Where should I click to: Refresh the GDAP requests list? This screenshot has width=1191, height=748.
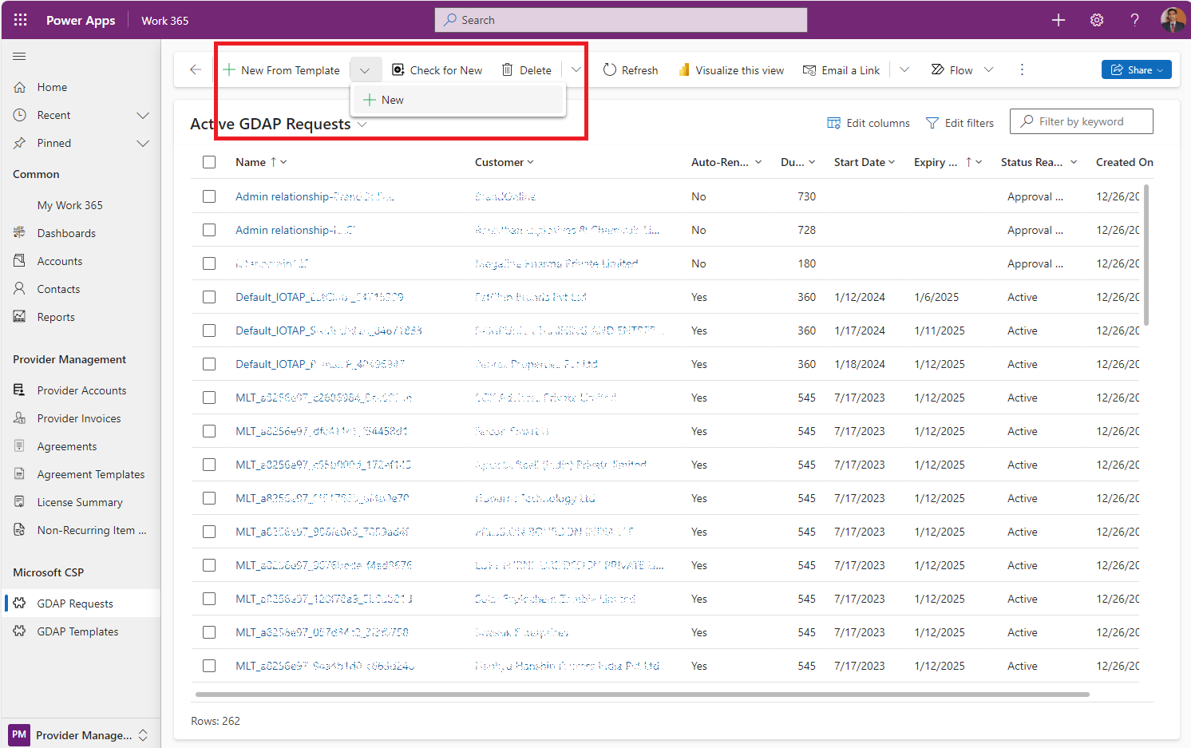(x=631, y=70)
